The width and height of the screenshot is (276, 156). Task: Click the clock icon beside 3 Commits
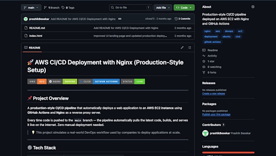176,19
